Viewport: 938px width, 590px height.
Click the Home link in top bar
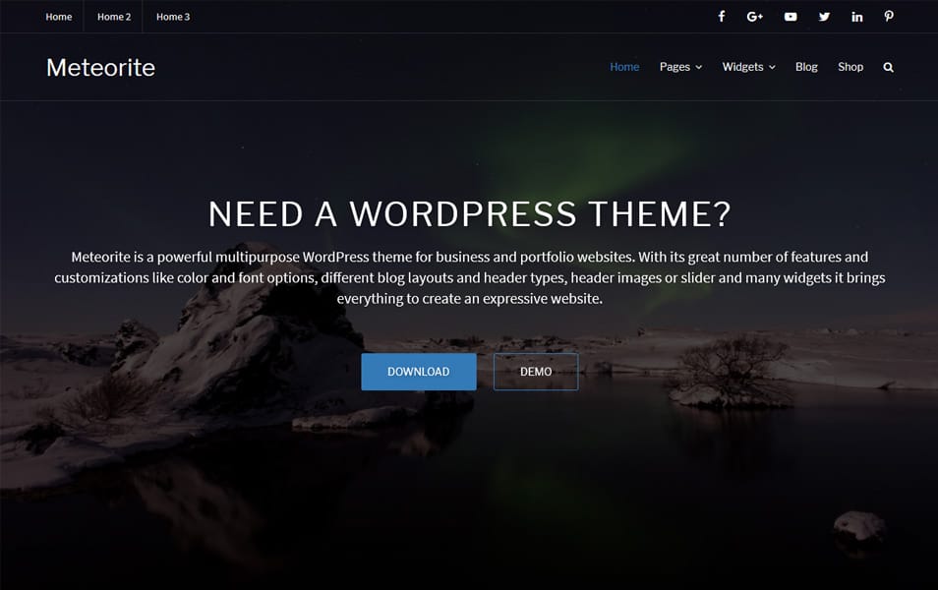[x=58, y=17]
